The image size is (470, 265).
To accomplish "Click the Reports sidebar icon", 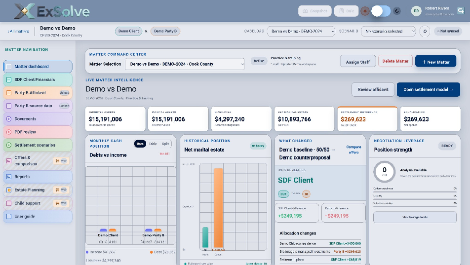I will (9, 177).
